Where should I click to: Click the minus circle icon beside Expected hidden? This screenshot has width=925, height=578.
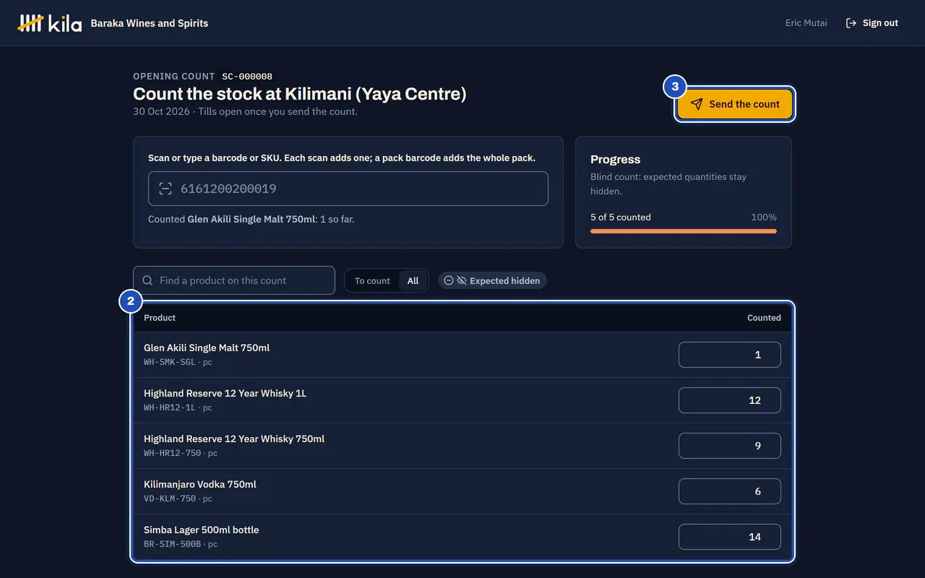pyautogui.click(x=449, y=280)
